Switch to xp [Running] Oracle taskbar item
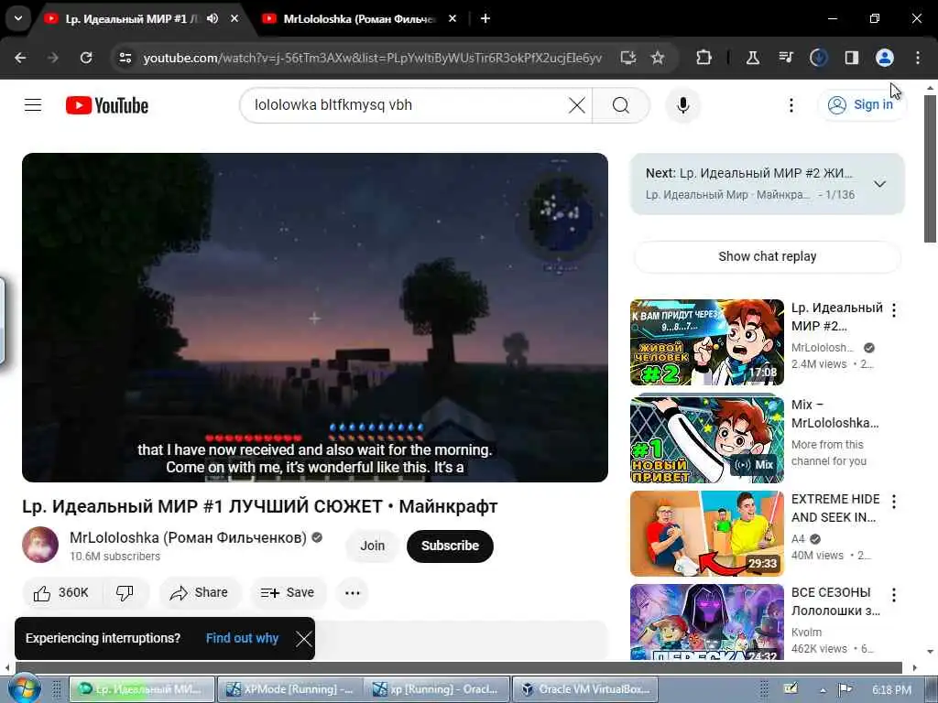This screenshot has width=938, height=703. (x=435, y=689)
